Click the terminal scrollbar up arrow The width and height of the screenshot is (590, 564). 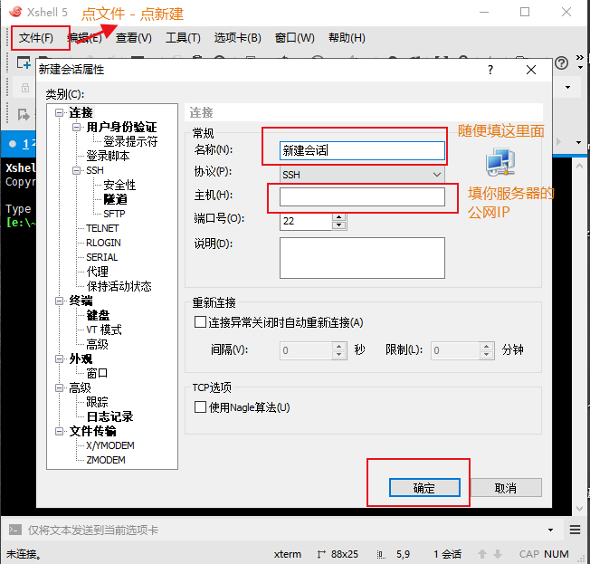pyautogui.click(x=579, y=166)
